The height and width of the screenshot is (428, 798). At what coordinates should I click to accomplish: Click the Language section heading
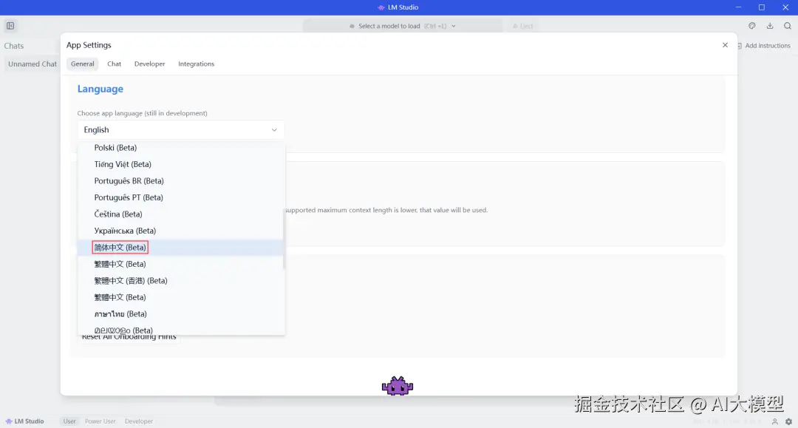click(100, 89)
